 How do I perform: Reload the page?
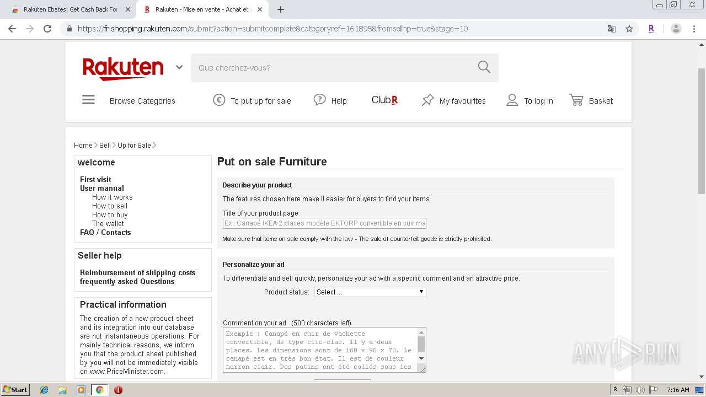click(47, 29)
